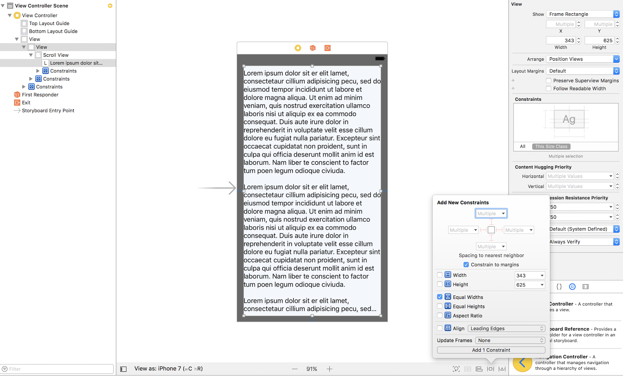623x376 pixels.
Task: Click the Width stepper in inspector
Action: coord(579,40)
